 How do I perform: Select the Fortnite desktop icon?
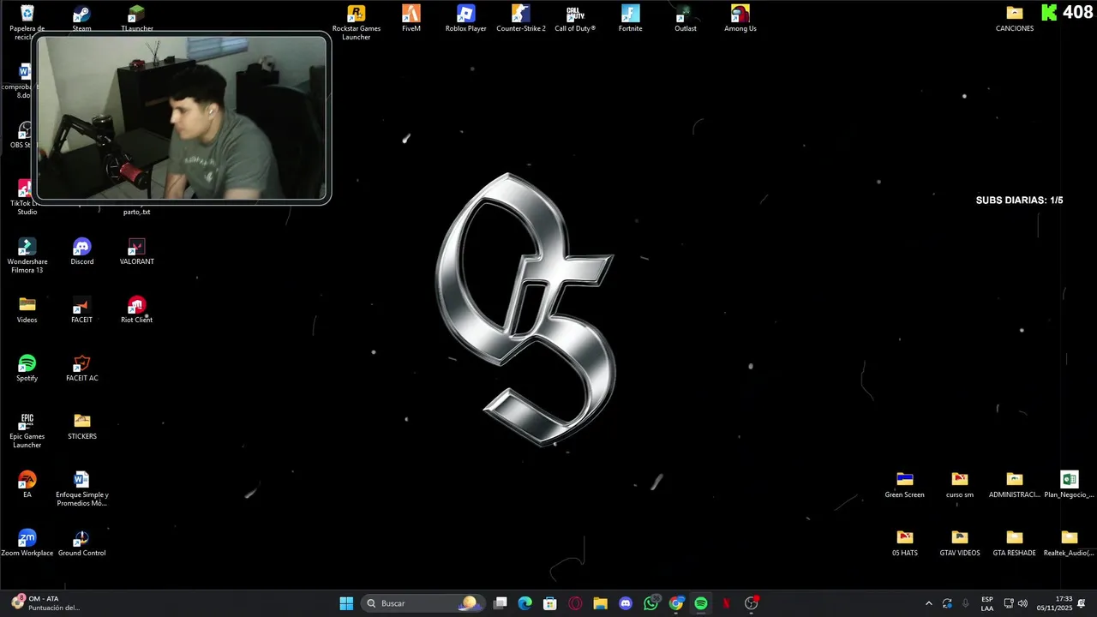point(631,18)
